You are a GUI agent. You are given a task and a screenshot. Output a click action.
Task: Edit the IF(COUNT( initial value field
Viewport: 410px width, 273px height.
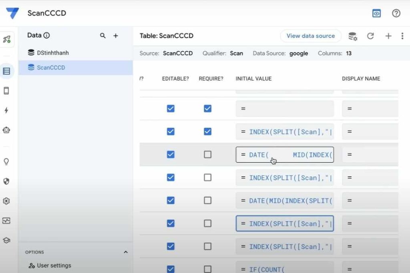[284, 268]
